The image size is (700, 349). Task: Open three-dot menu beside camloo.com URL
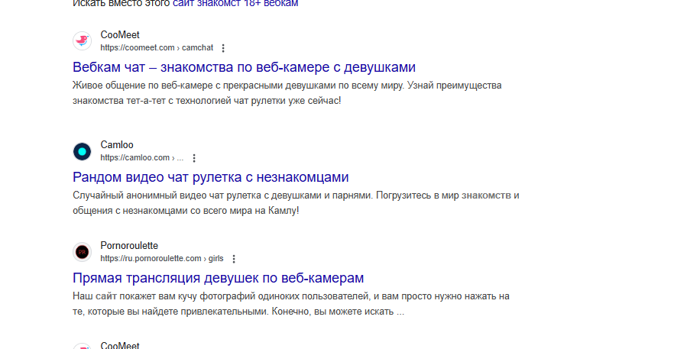click(x=194, y=158)
